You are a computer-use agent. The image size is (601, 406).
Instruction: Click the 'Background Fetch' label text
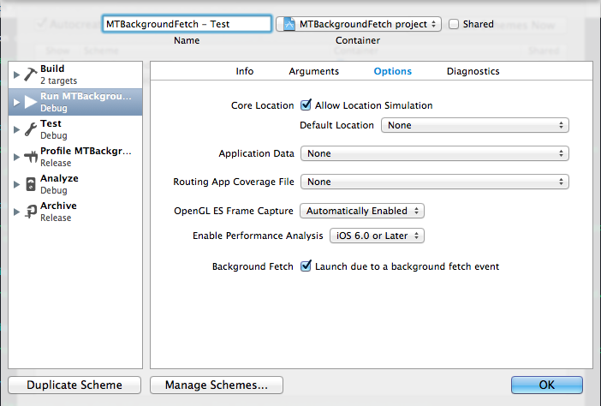coord(253,266)
